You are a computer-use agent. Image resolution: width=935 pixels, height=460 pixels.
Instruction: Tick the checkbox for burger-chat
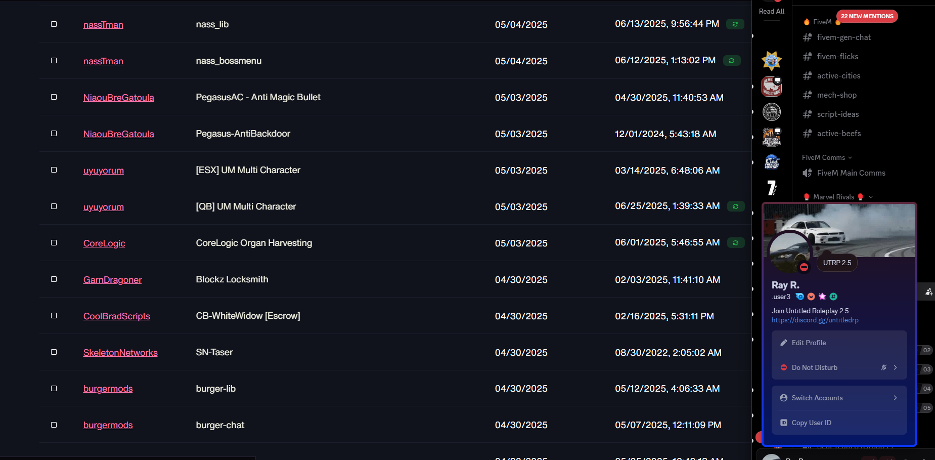(54, 425)
